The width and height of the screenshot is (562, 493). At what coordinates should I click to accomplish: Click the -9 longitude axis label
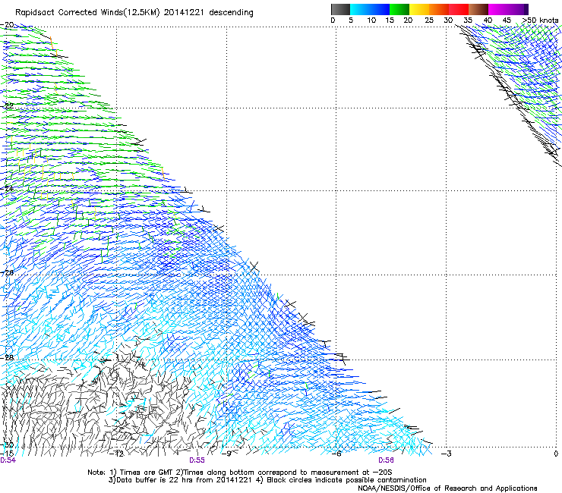tap(226, 454)
